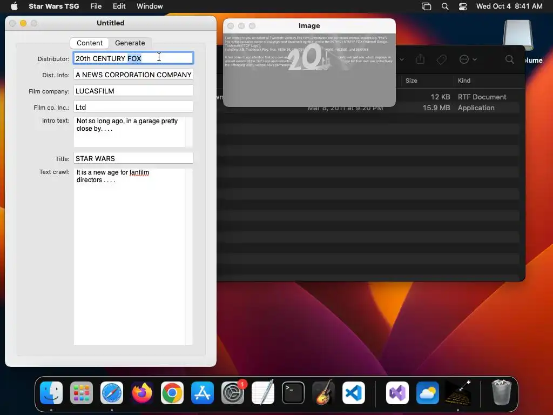Screen dimensions: 553x415
Task: Click the Image window title bar
Action: (309, 26)
